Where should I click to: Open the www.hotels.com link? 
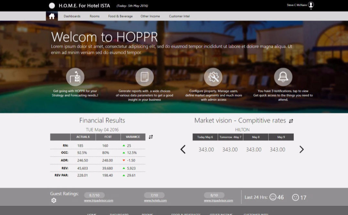[x=155, y=200]
